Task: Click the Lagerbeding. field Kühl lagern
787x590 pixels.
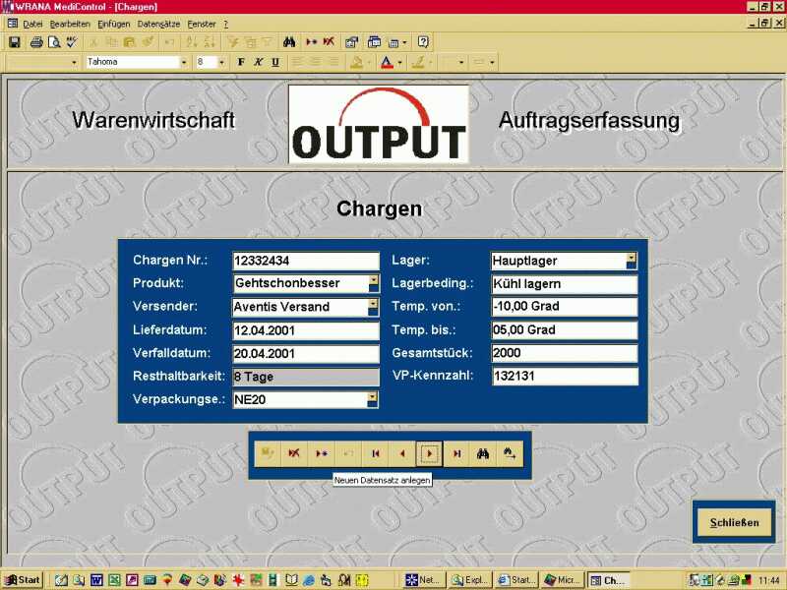Action: click(565, 284)
